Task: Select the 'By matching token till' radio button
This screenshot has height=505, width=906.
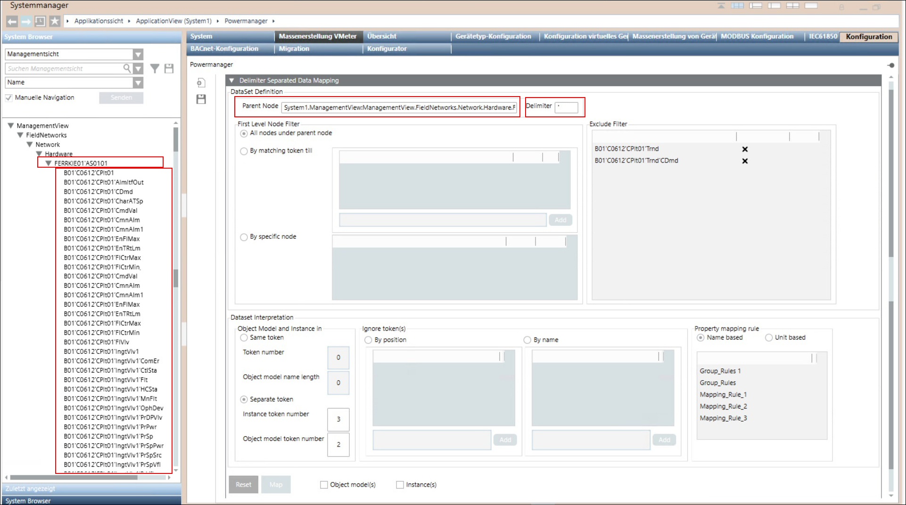Action: [x=244, y=151]
